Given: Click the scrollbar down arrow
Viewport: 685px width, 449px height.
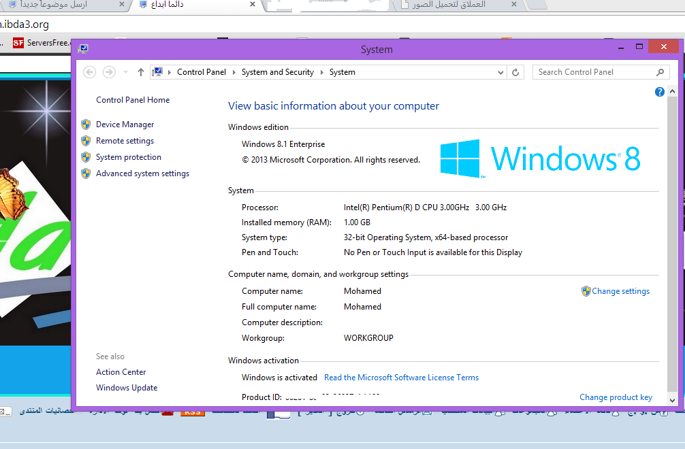Looking at the screenshot, I should [672, 400].
